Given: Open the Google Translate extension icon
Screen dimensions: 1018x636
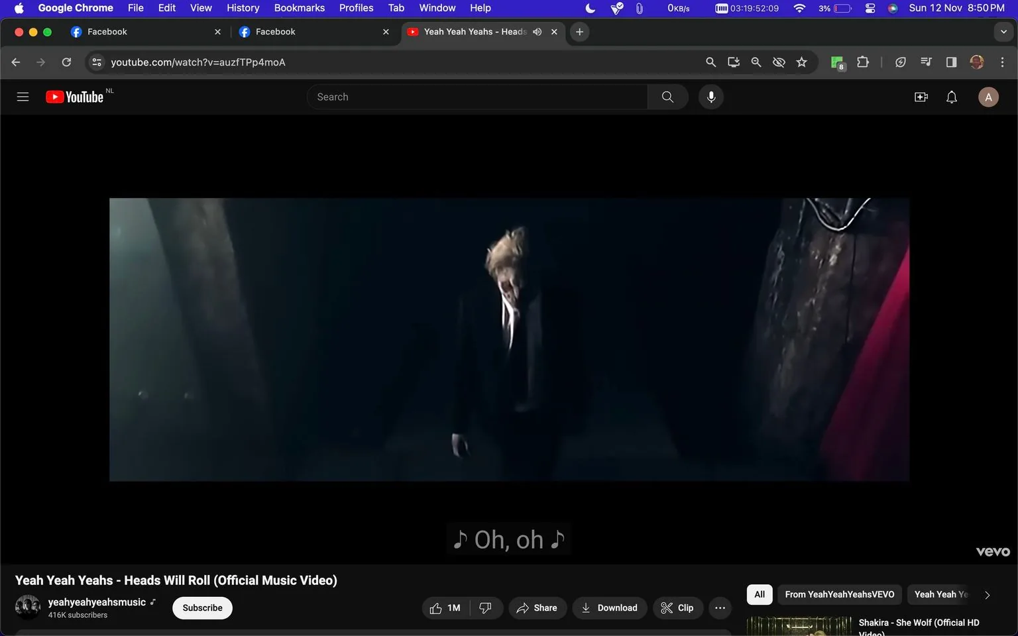Looking at the screenshot, I should 836,62.
